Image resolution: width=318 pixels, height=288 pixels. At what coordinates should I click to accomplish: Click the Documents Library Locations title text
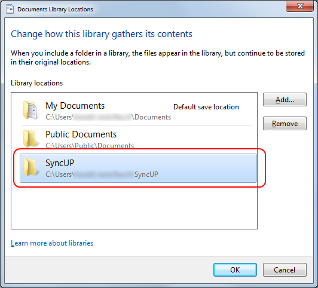pos(55,10)
